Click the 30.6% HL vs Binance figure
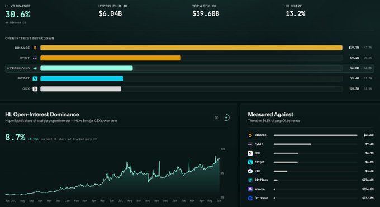This screenshot has height=207, width=380. pos(18,15)
